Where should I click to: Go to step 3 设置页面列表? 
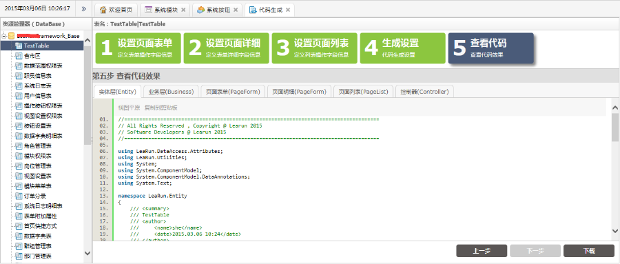(x=314, y=48)
